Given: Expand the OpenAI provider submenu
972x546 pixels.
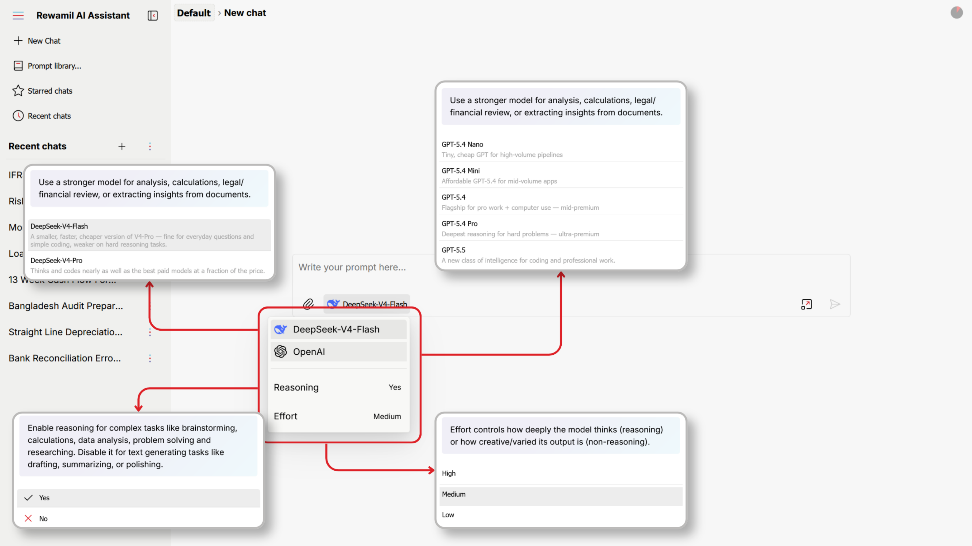Looking at the screenshot, I should [x=338, y=352].
